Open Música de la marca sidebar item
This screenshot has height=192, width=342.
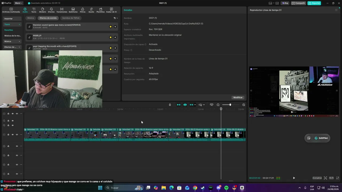click(x=13, y=36)
